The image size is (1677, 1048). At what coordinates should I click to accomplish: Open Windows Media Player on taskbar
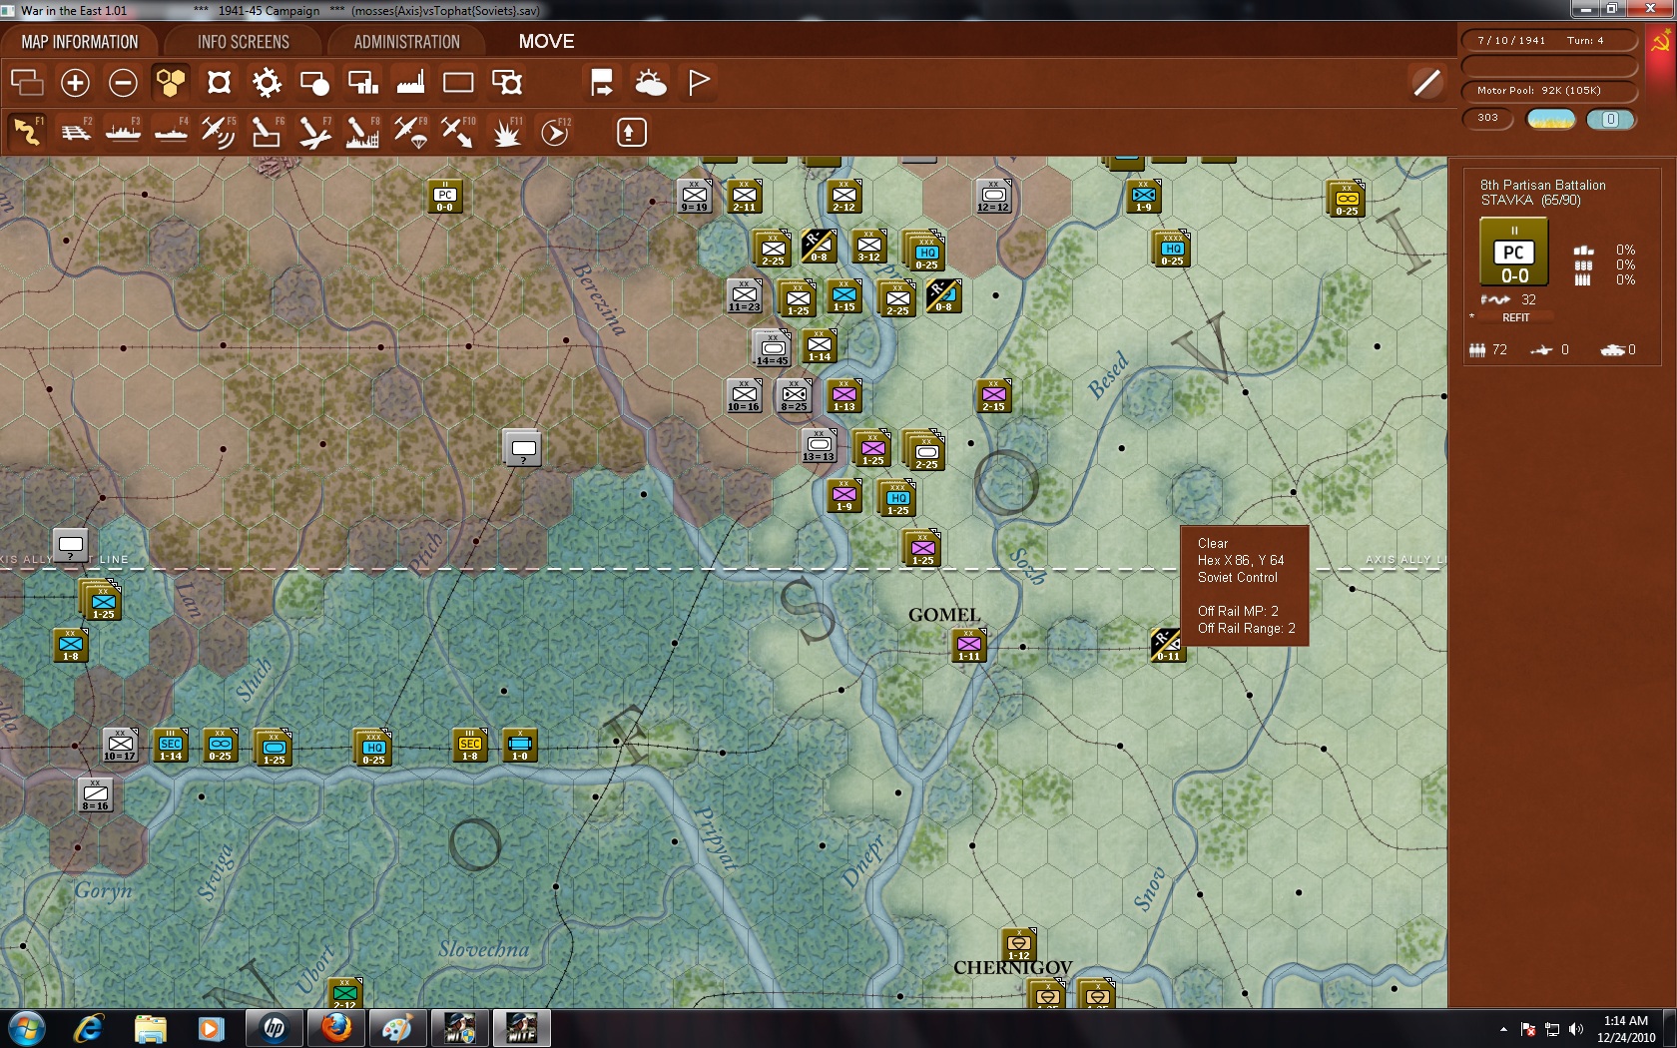(211, 1028)
